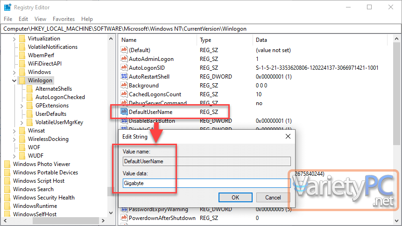The height and width of the screenshot is (226, 402).
Task: Expand the WUDF tree node
Action: coord(14,156)
